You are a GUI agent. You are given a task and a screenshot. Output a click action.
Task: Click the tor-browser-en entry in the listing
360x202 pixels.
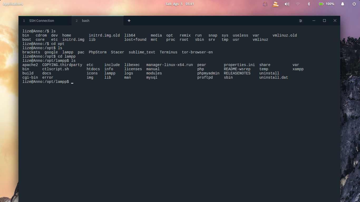197,52
